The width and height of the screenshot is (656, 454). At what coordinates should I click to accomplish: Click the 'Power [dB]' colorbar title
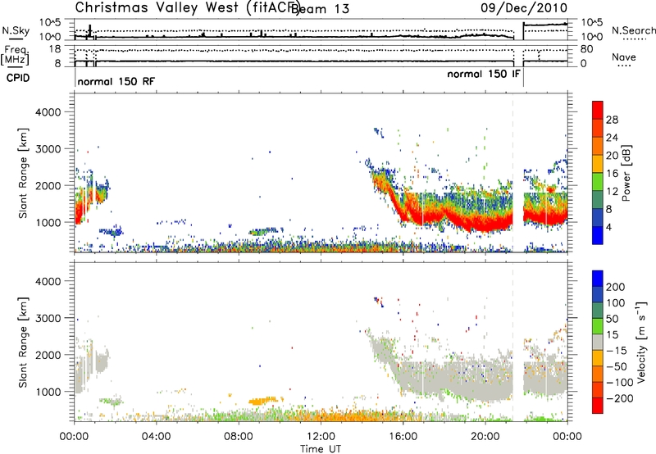click(626, 173)
